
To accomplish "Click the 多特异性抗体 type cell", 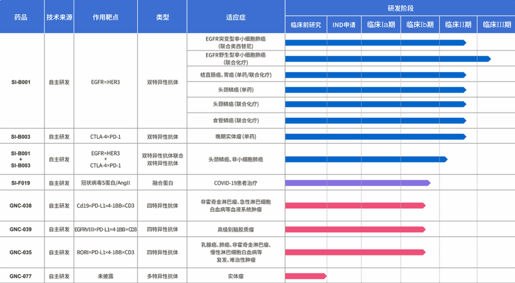I will 162,276.
